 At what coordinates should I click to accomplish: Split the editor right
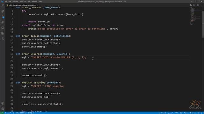pyautogui.click(x=198, y=5)
